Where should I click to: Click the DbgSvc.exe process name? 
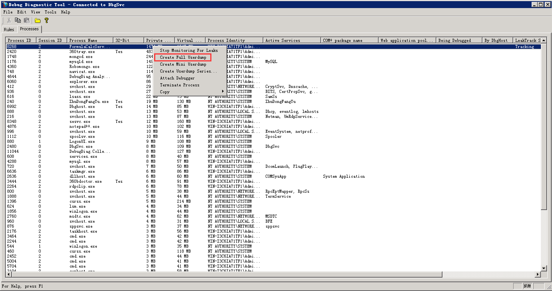click(81, 146)
